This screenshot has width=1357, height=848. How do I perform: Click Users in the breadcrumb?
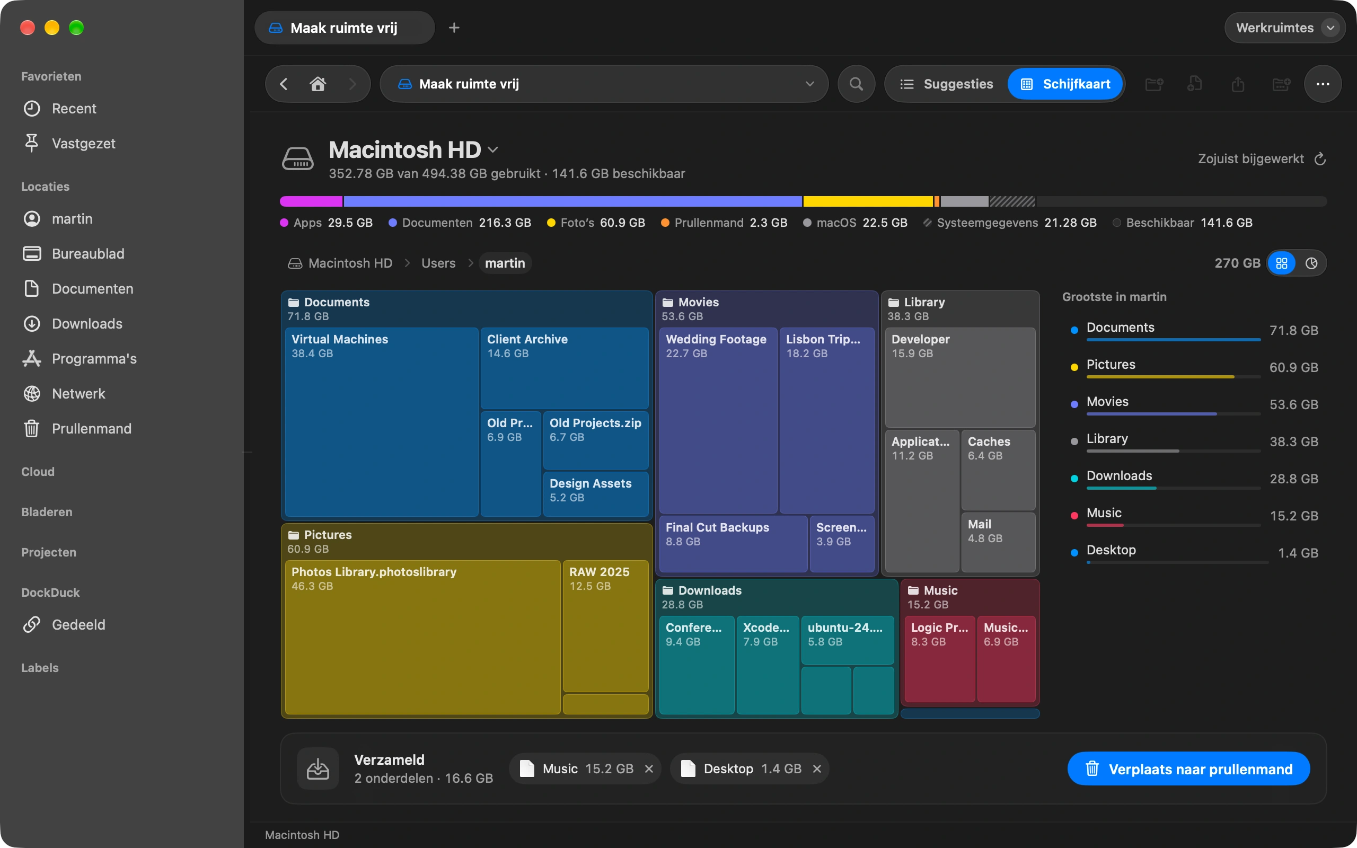point(438,263)
